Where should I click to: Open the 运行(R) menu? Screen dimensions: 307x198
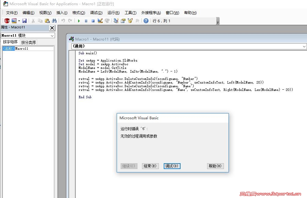[x=113, y=13]
